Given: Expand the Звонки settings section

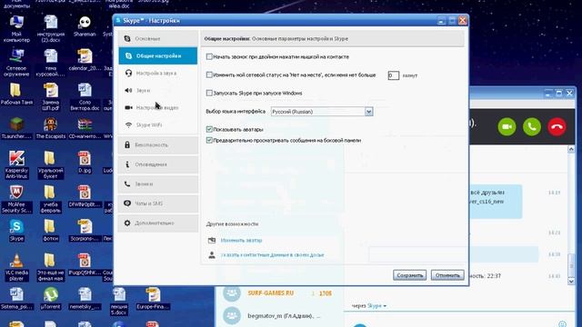Looking at the screenshot, I should (158, 183).
